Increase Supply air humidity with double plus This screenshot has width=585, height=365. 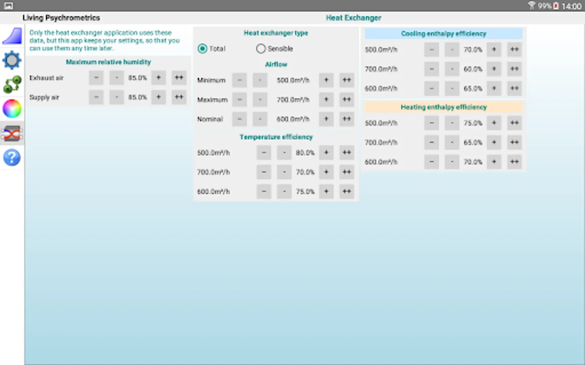(179, 97)
